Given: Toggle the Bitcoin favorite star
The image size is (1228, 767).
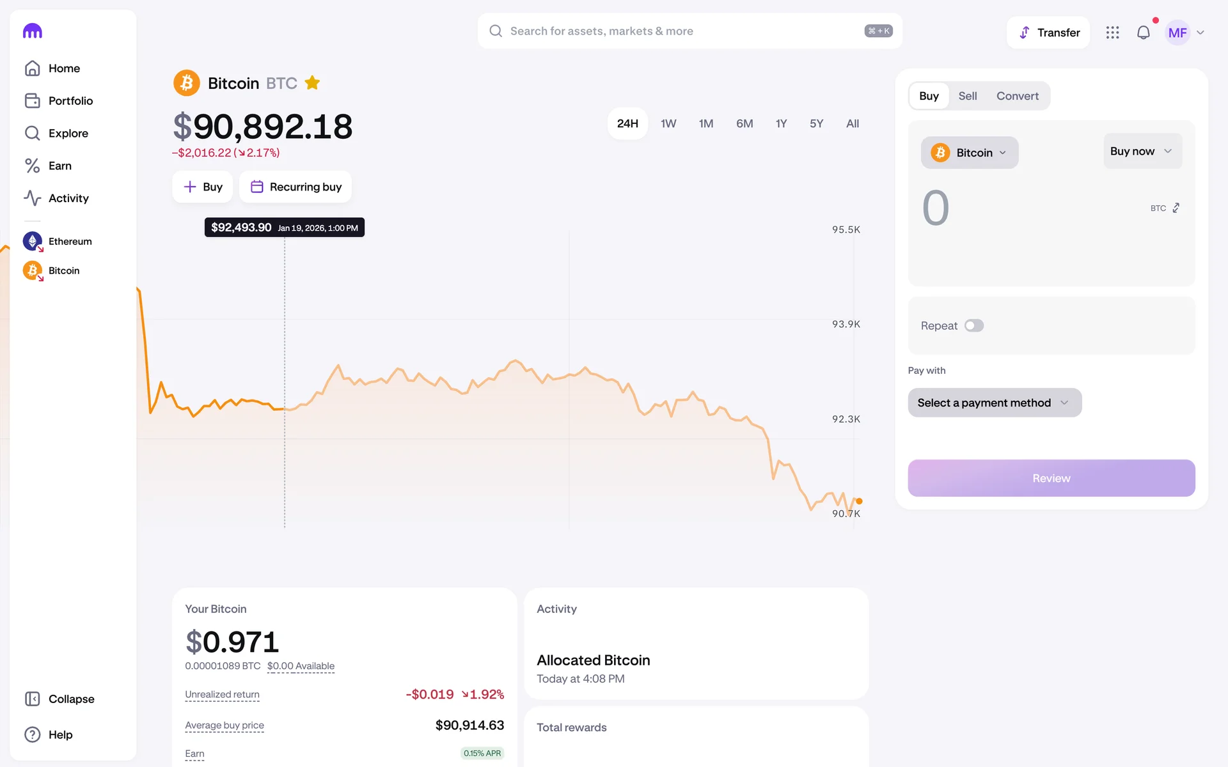Looking at the screenshot, I should [x=312, y=83].
